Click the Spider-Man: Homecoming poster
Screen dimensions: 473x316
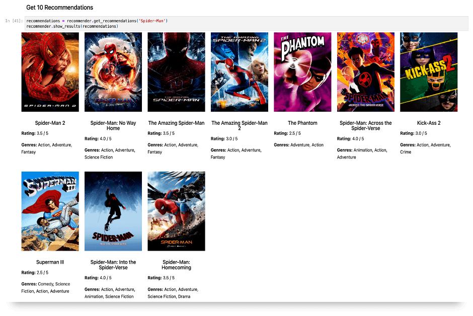176,211
